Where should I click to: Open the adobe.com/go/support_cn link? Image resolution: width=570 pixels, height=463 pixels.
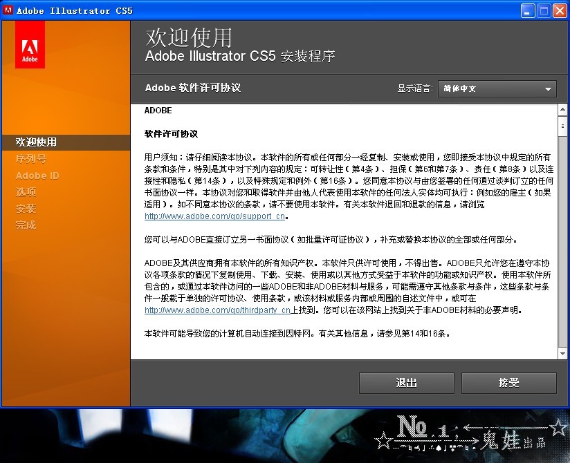pos(214,216)
